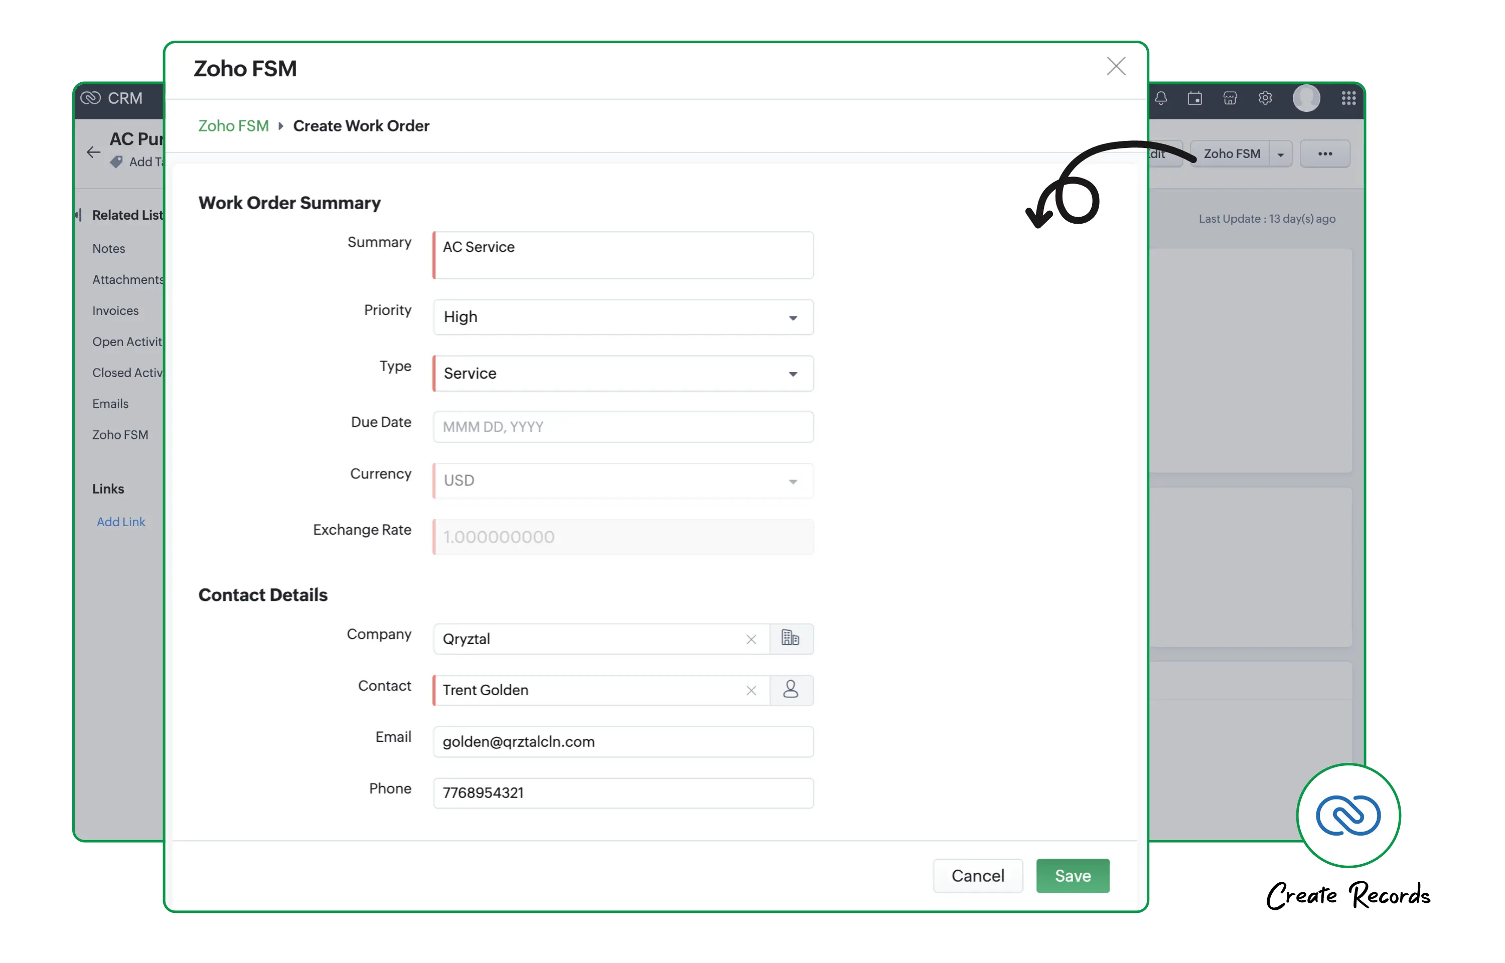Open the settings gear in CRM header
This screenshot has height=963, width=1505.
pos(1265,98)
